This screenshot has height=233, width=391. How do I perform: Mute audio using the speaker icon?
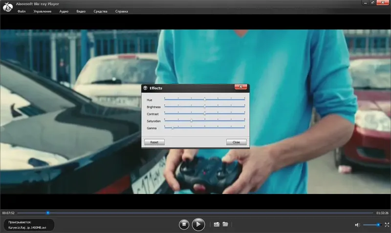click(x=357, y=225)
